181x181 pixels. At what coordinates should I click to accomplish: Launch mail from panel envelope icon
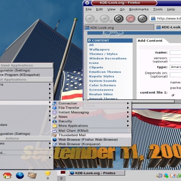click(x=32, y=176)
